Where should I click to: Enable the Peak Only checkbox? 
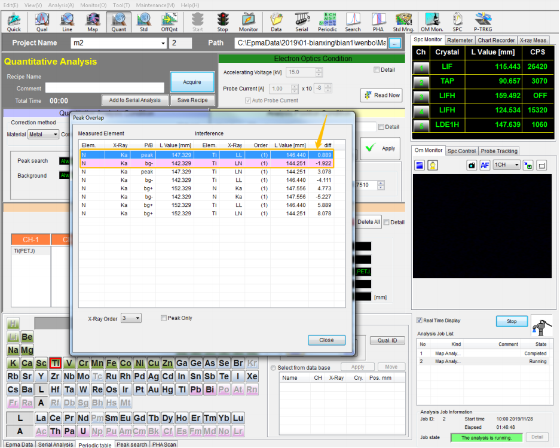tap(164, 318)
